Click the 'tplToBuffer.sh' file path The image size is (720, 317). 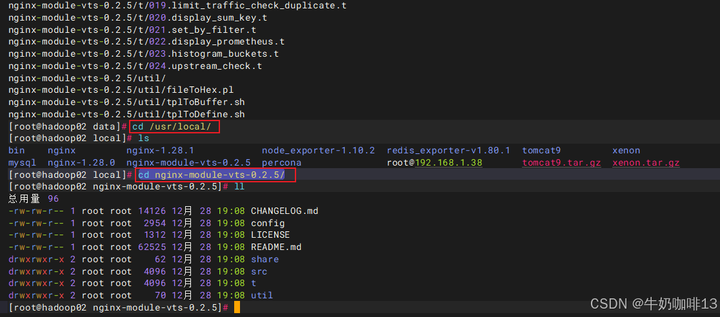point(126,102)
